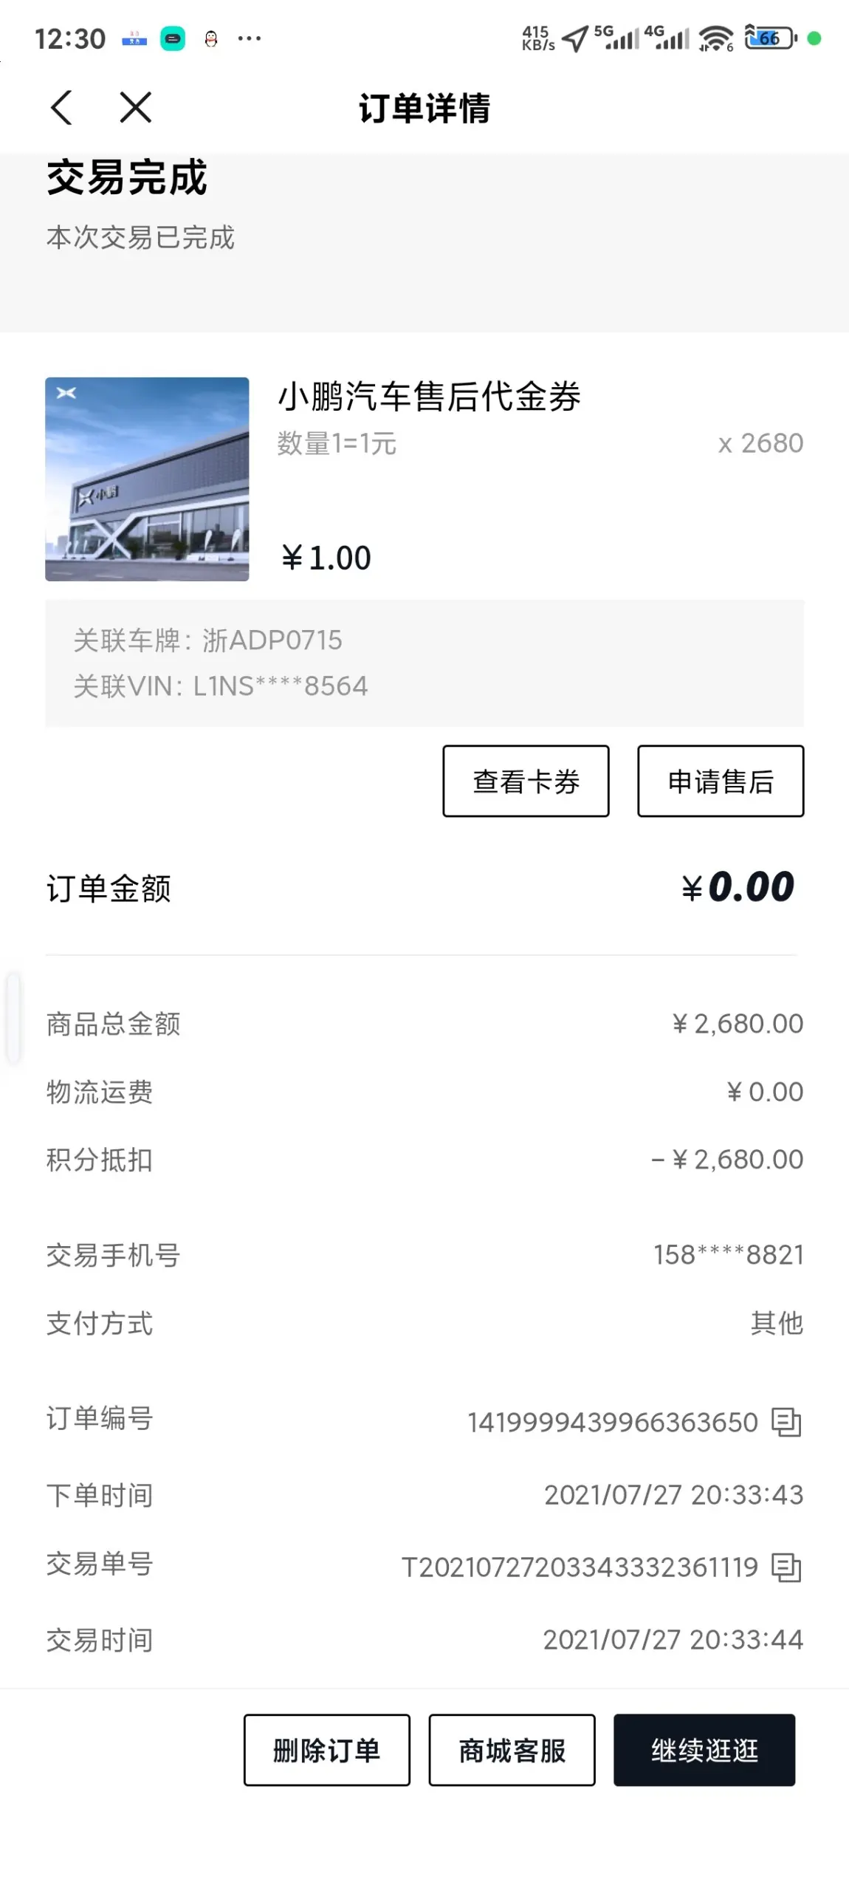Tap the battery indicator icon
The width and height of the screenshot is (849, 1888).
click(770, 38)
